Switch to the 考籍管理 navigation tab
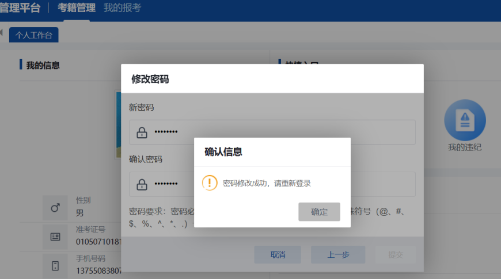 click(x=76, y=8)
